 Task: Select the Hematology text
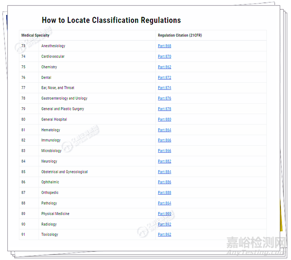pyautogui.click(x=50, y=130)
